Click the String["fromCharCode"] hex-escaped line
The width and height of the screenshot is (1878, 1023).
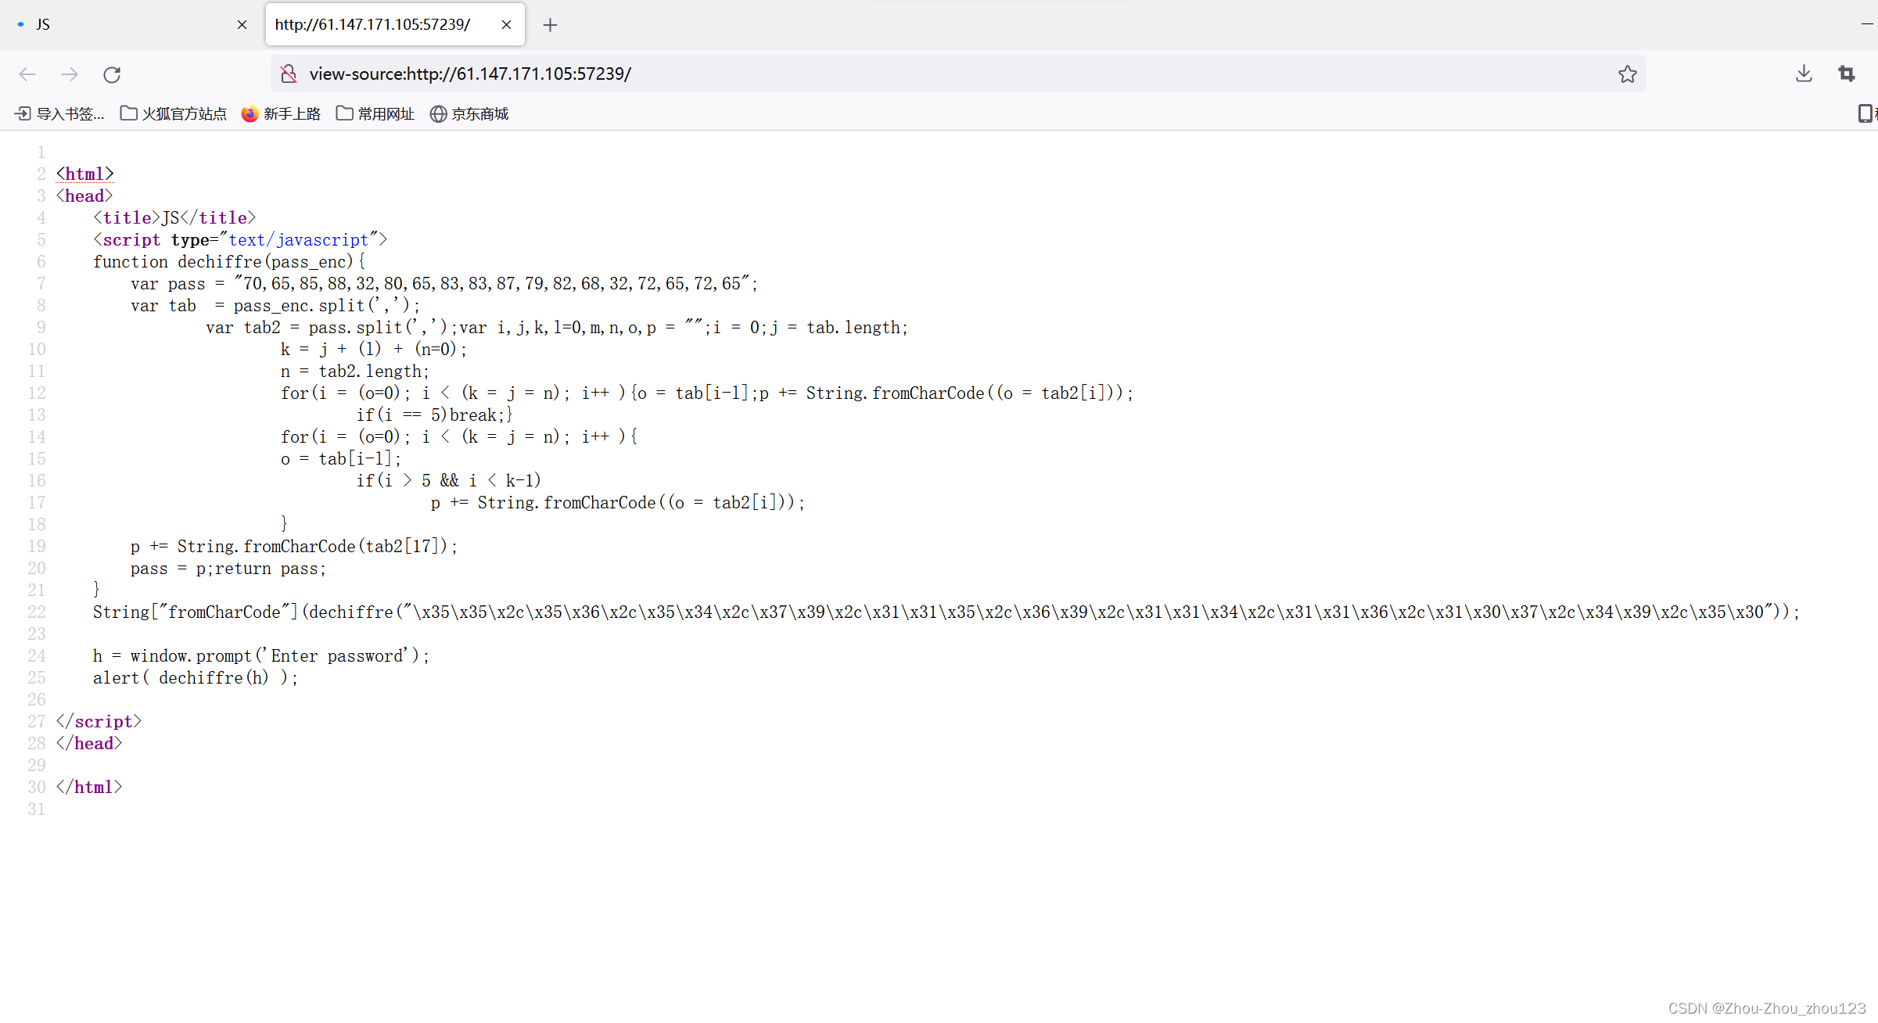click(x=946, y=612)
